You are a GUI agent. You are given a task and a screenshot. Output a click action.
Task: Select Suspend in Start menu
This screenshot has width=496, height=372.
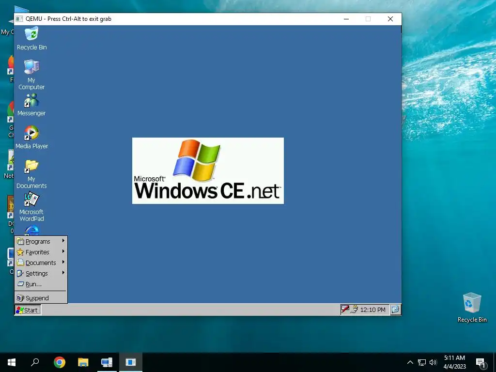41,298
